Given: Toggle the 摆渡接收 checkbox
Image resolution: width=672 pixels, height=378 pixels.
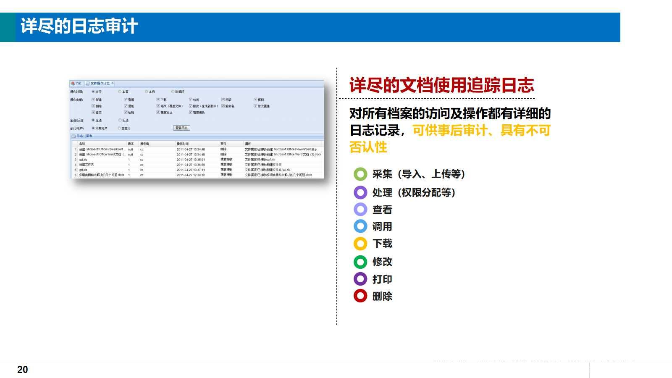Looking at the screenshot, I should pyautogui.click(x=191, y=112).
